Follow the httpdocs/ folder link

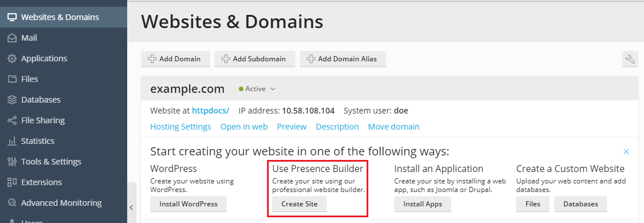coord(210,111)
